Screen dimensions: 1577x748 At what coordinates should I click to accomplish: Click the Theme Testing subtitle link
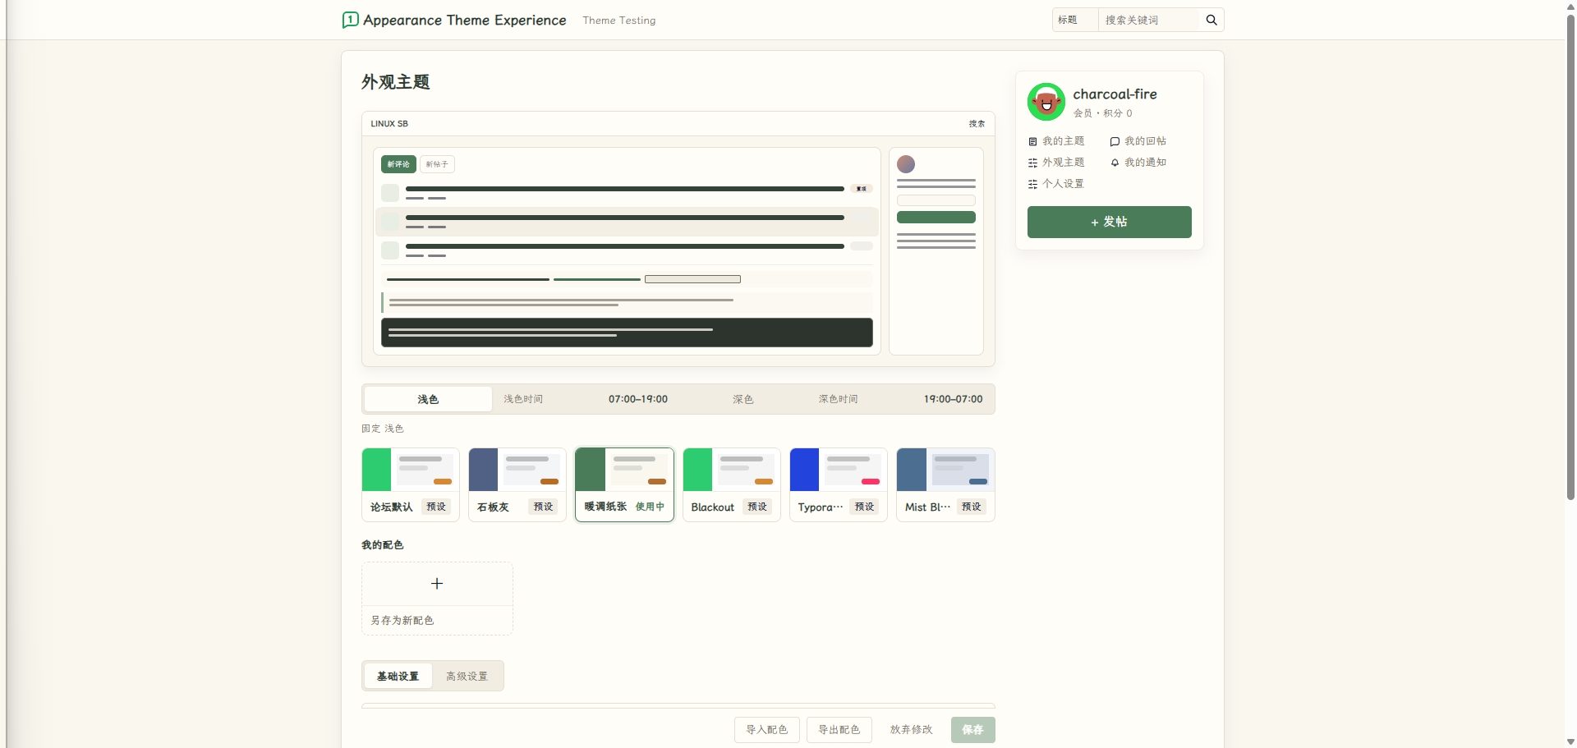pos(619,21)
